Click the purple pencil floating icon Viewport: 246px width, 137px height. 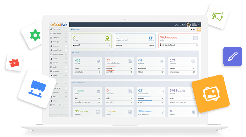pos(233,56)
